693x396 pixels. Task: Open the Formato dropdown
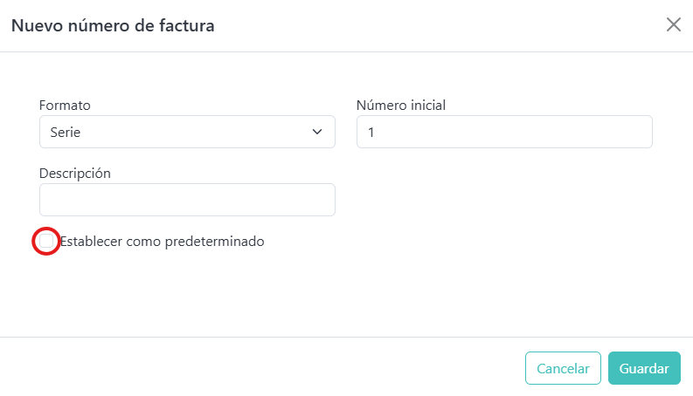tap(187, 132)
